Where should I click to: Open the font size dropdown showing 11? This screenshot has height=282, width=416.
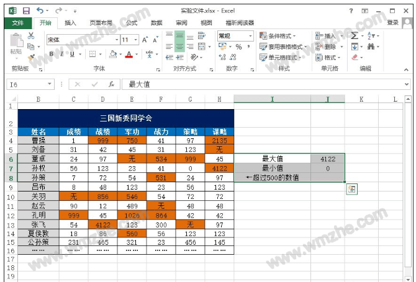point(135,40)
